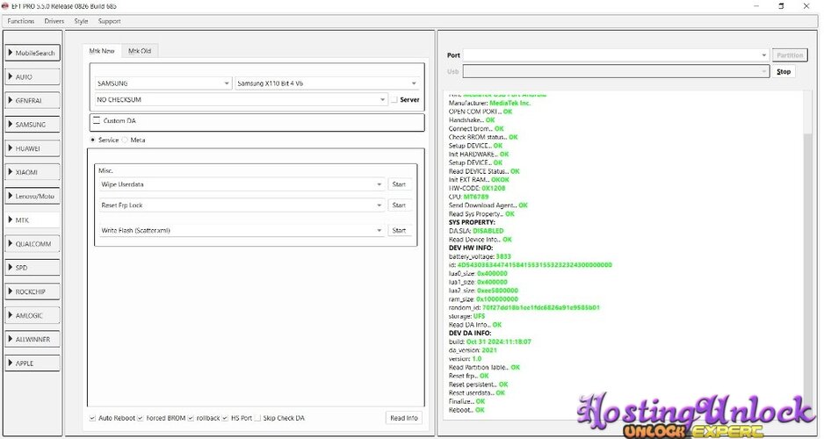
Task: Expand the MobileSearch sidebar arrow
Action: pos(11,53)
